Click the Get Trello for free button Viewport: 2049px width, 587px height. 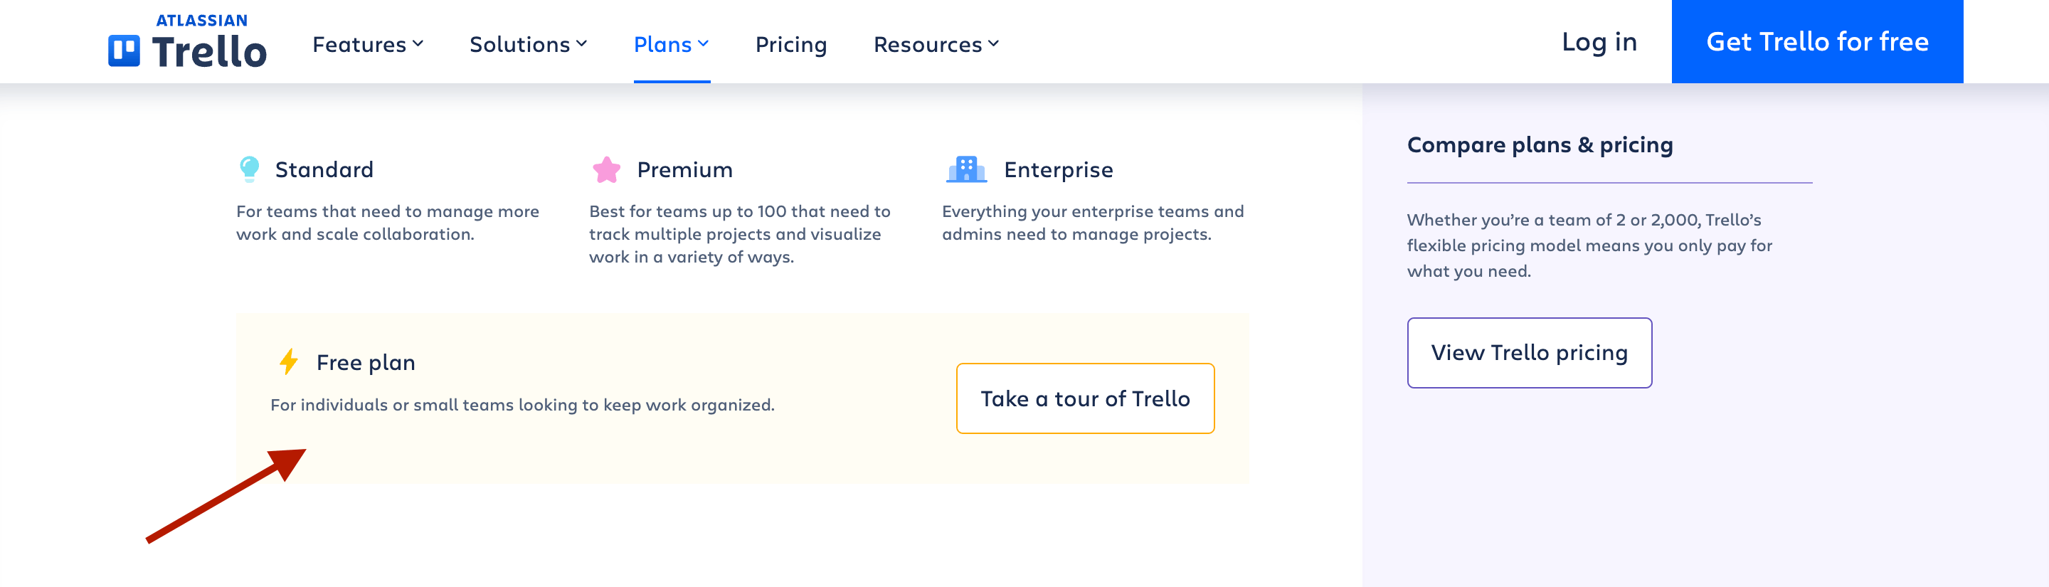click(1818, 41)
